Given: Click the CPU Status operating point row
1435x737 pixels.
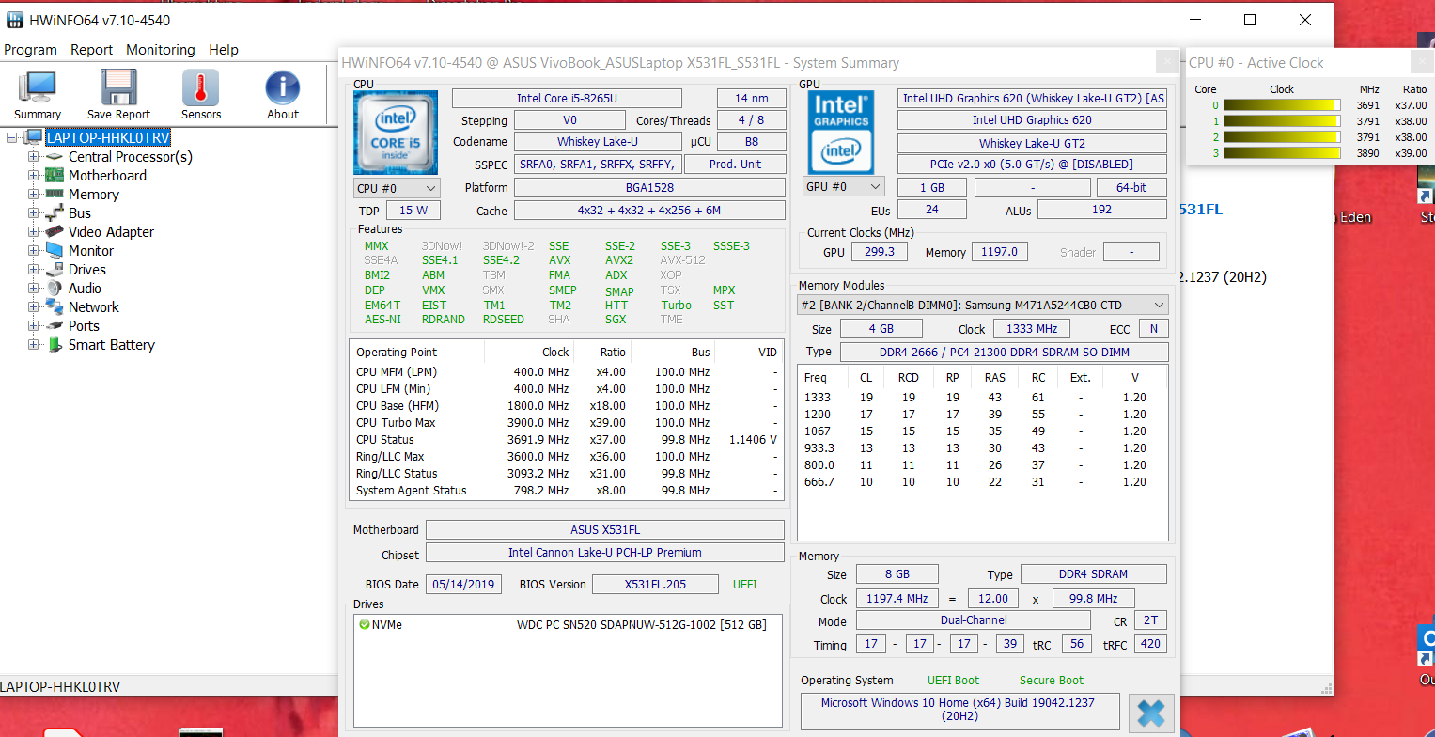Looking at the screenshot, I should click(567, 440).
